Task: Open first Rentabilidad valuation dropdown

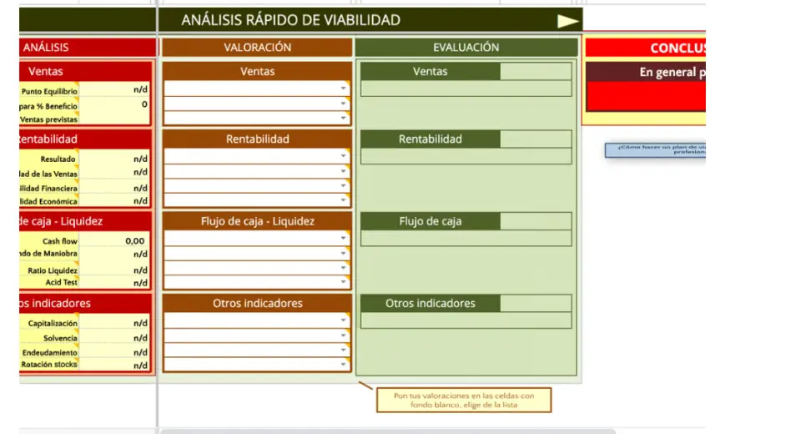Action: [343, 156]
